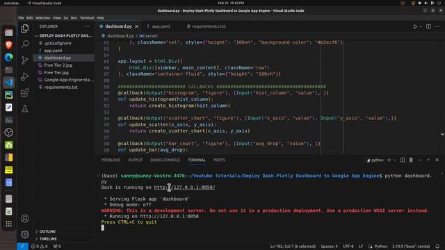Open Run and Debug view
Viewport: 445px width, 250px height.
pyautogui.click(x=25, y=76)
